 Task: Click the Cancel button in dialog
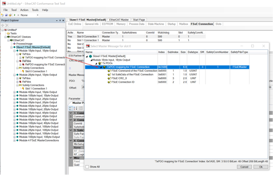click(244, 167)
